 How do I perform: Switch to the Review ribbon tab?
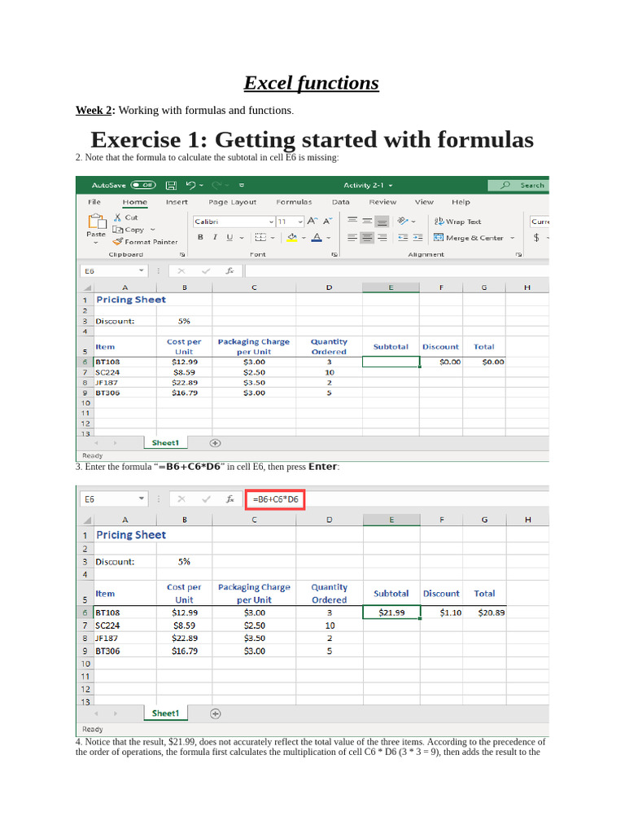[382, 202]
